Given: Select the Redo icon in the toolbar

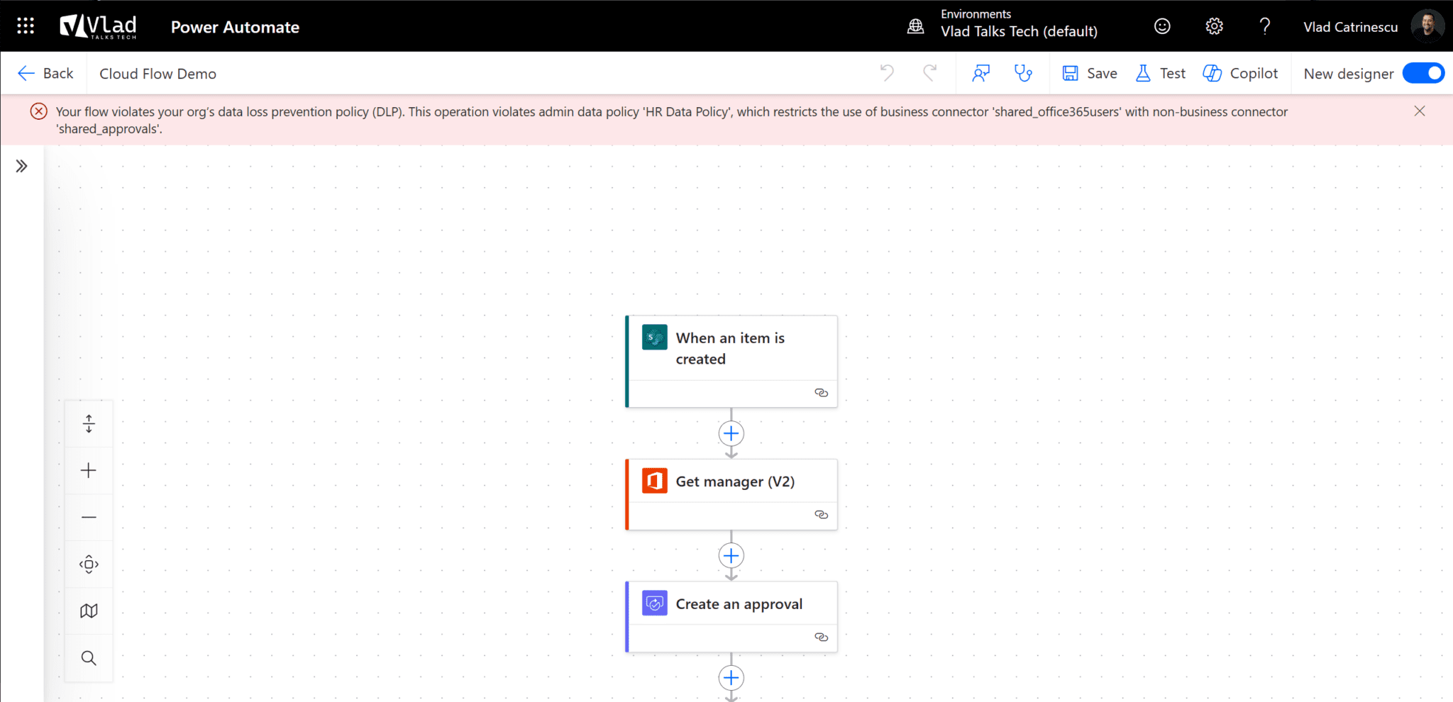Looking at the screenshot, I should pos(929,73).
